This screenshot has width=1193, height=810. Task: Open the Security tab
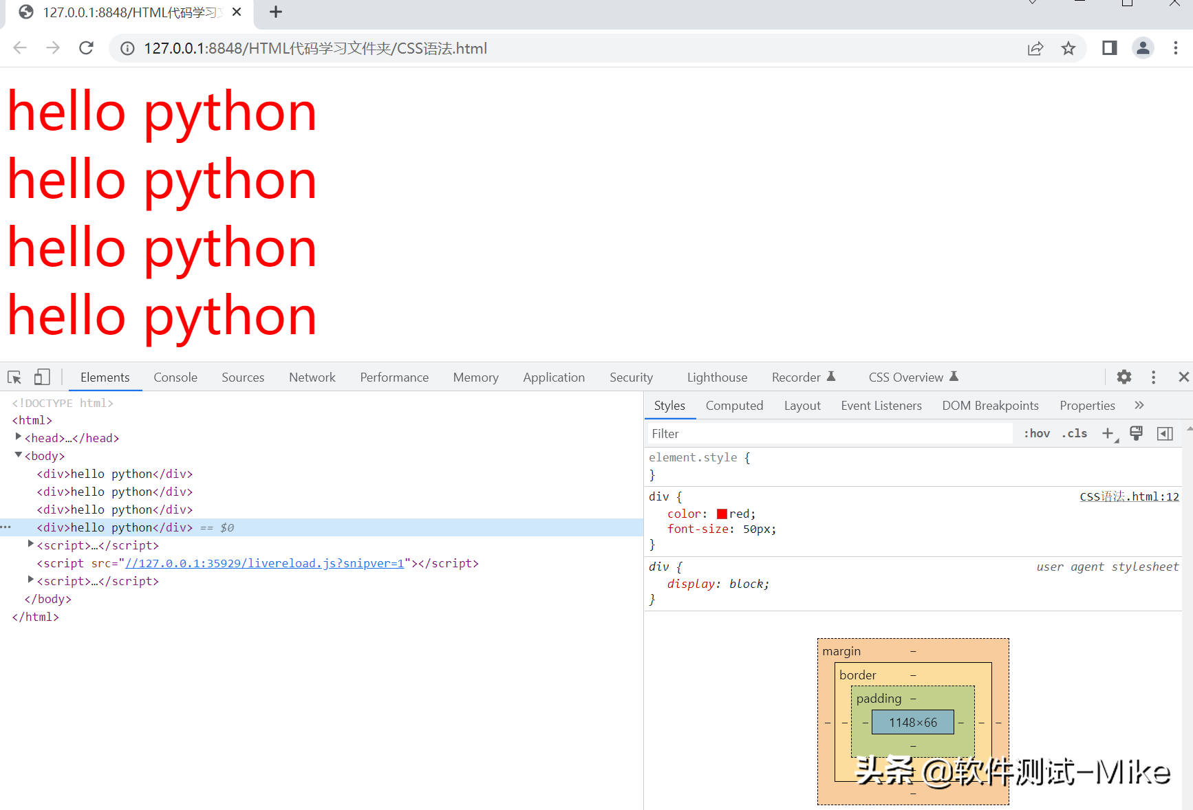[631, 377]
